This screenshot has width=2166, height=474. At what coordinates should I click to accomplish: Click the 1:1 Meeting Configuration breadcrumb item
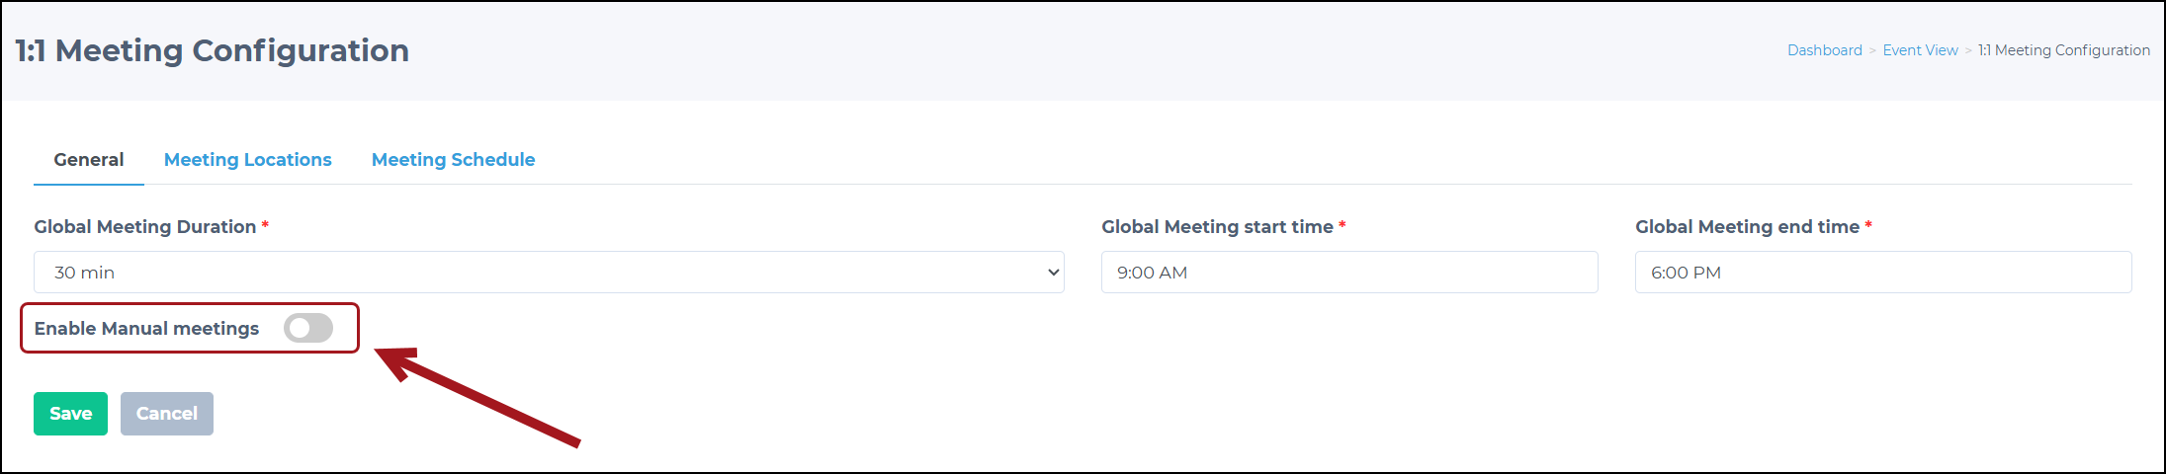point(2064,50)
